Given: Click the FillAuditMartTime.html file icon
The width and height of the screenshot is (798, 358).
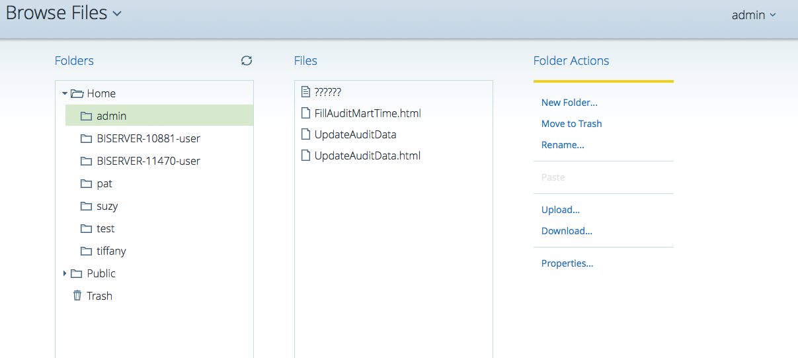Looking at the screenshot, I should 305,113.
